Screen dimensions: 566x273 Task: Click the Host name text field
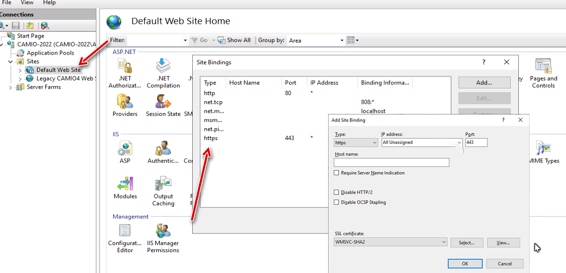pos(391,163)
